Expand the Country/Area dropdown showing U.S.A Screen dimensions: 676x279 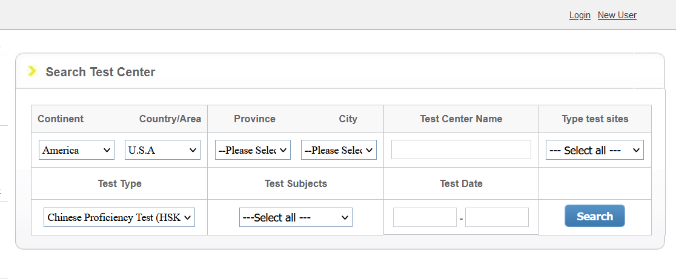tap(162, 150)
